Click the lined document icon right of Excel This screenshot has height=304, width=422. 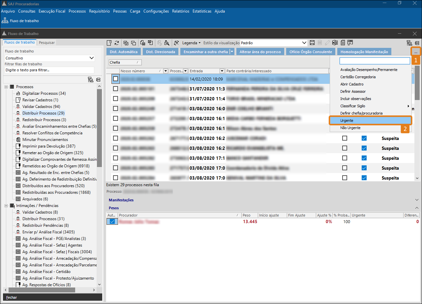343,43
